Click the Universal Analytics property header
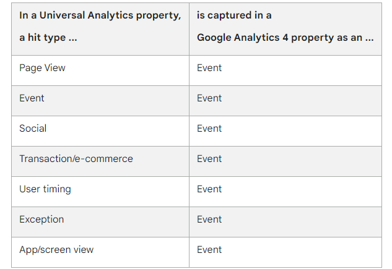 coord(100,29)
